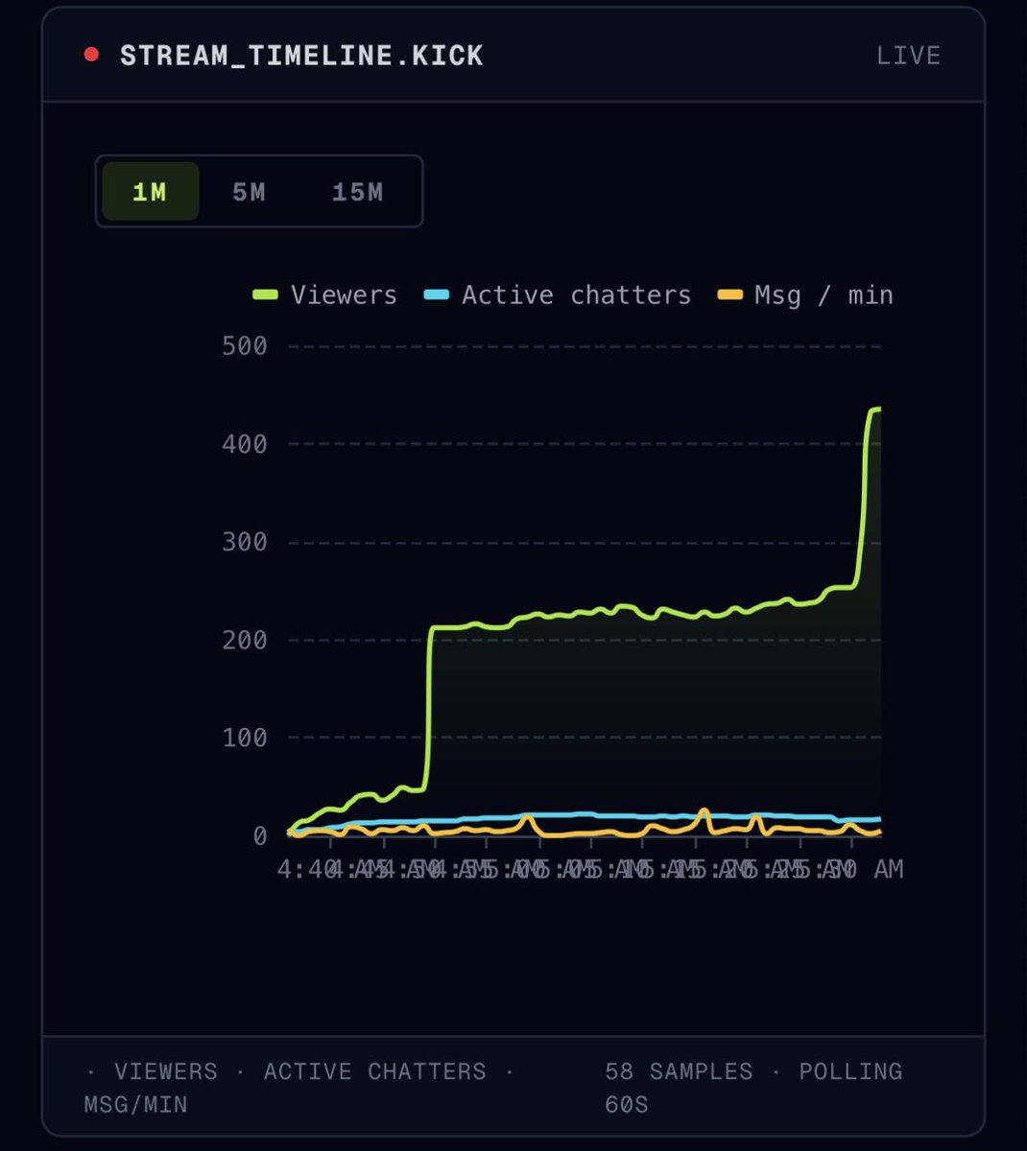The width and height of the screenshot is (1027, 1151).
Task: Click the VIEWERS · ACTIVE CHATTERS footer text
Action: 300,1088
